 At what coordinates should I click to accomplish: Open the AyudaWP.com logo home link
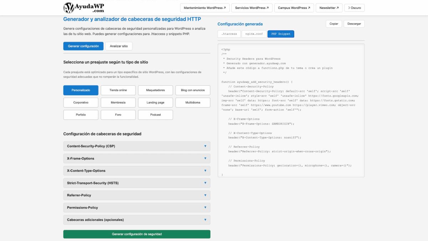pyautogui.click(x=83, y=7)
